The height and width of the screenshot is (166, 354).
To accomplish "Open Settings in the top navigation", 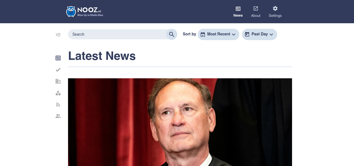I will pos(275,12).
